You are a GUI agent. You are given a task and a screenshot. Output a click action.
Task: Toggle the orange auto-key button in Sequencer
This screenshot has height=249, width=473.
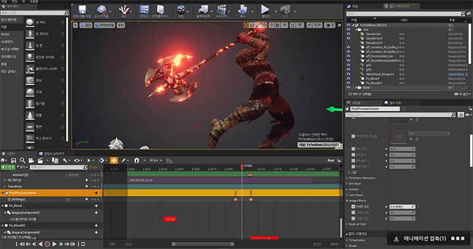click(114, 161)
